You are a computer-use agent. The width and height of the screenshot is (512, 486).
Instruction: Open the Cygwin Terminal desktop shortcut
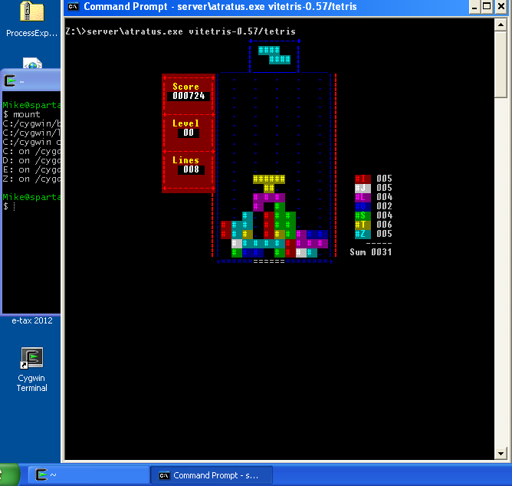(31, 369)
